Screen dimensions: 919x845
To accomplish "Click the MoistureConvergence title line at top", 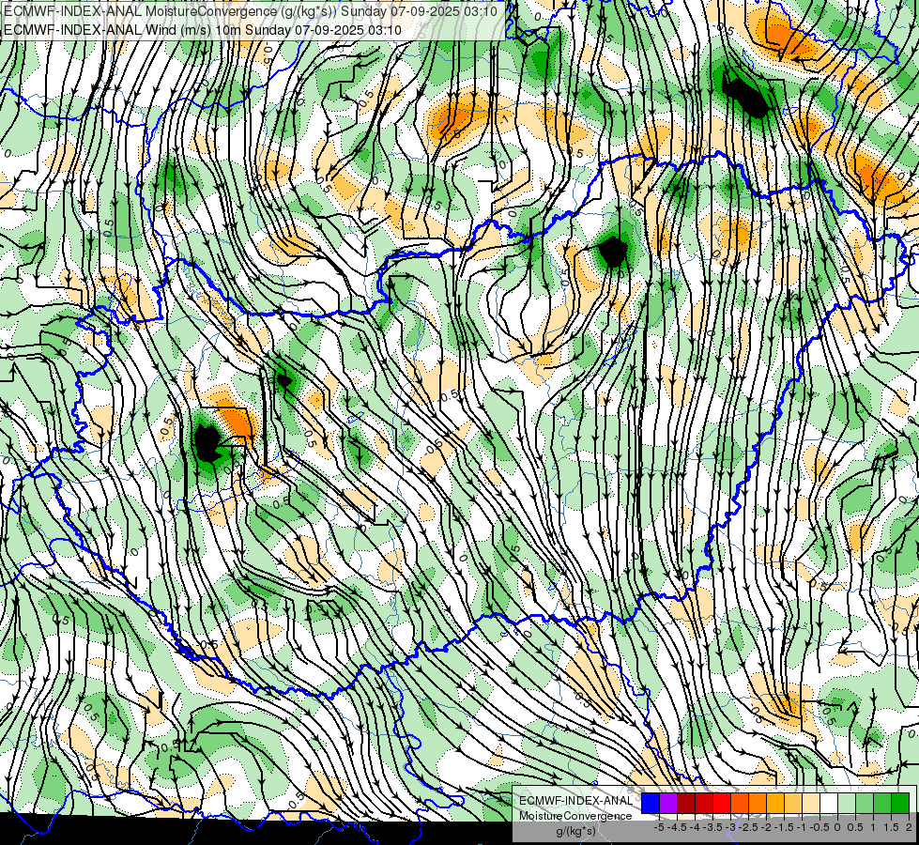I will pyautogui.click(x=251, y=11).
